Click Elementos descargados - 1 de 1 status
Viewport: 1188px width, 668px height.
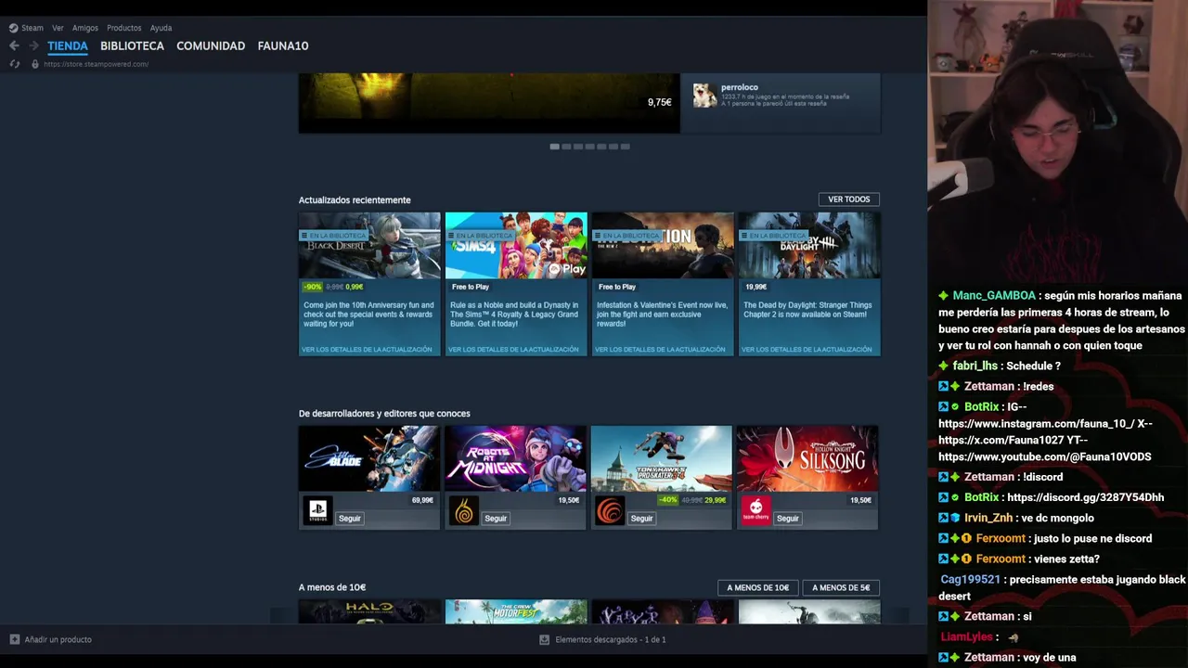[x=611, y=639]
